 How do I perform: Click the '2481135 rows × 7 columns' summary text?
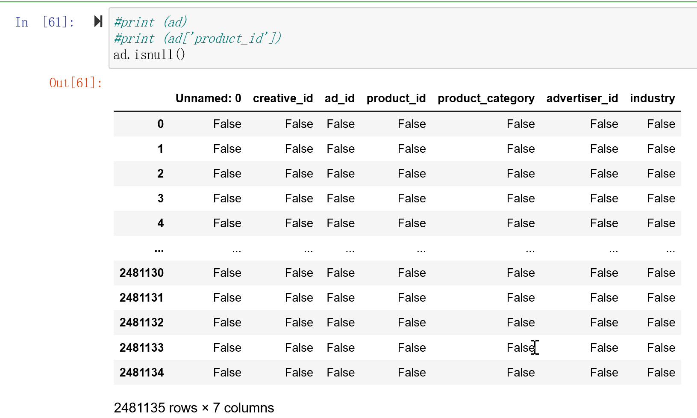194,408
